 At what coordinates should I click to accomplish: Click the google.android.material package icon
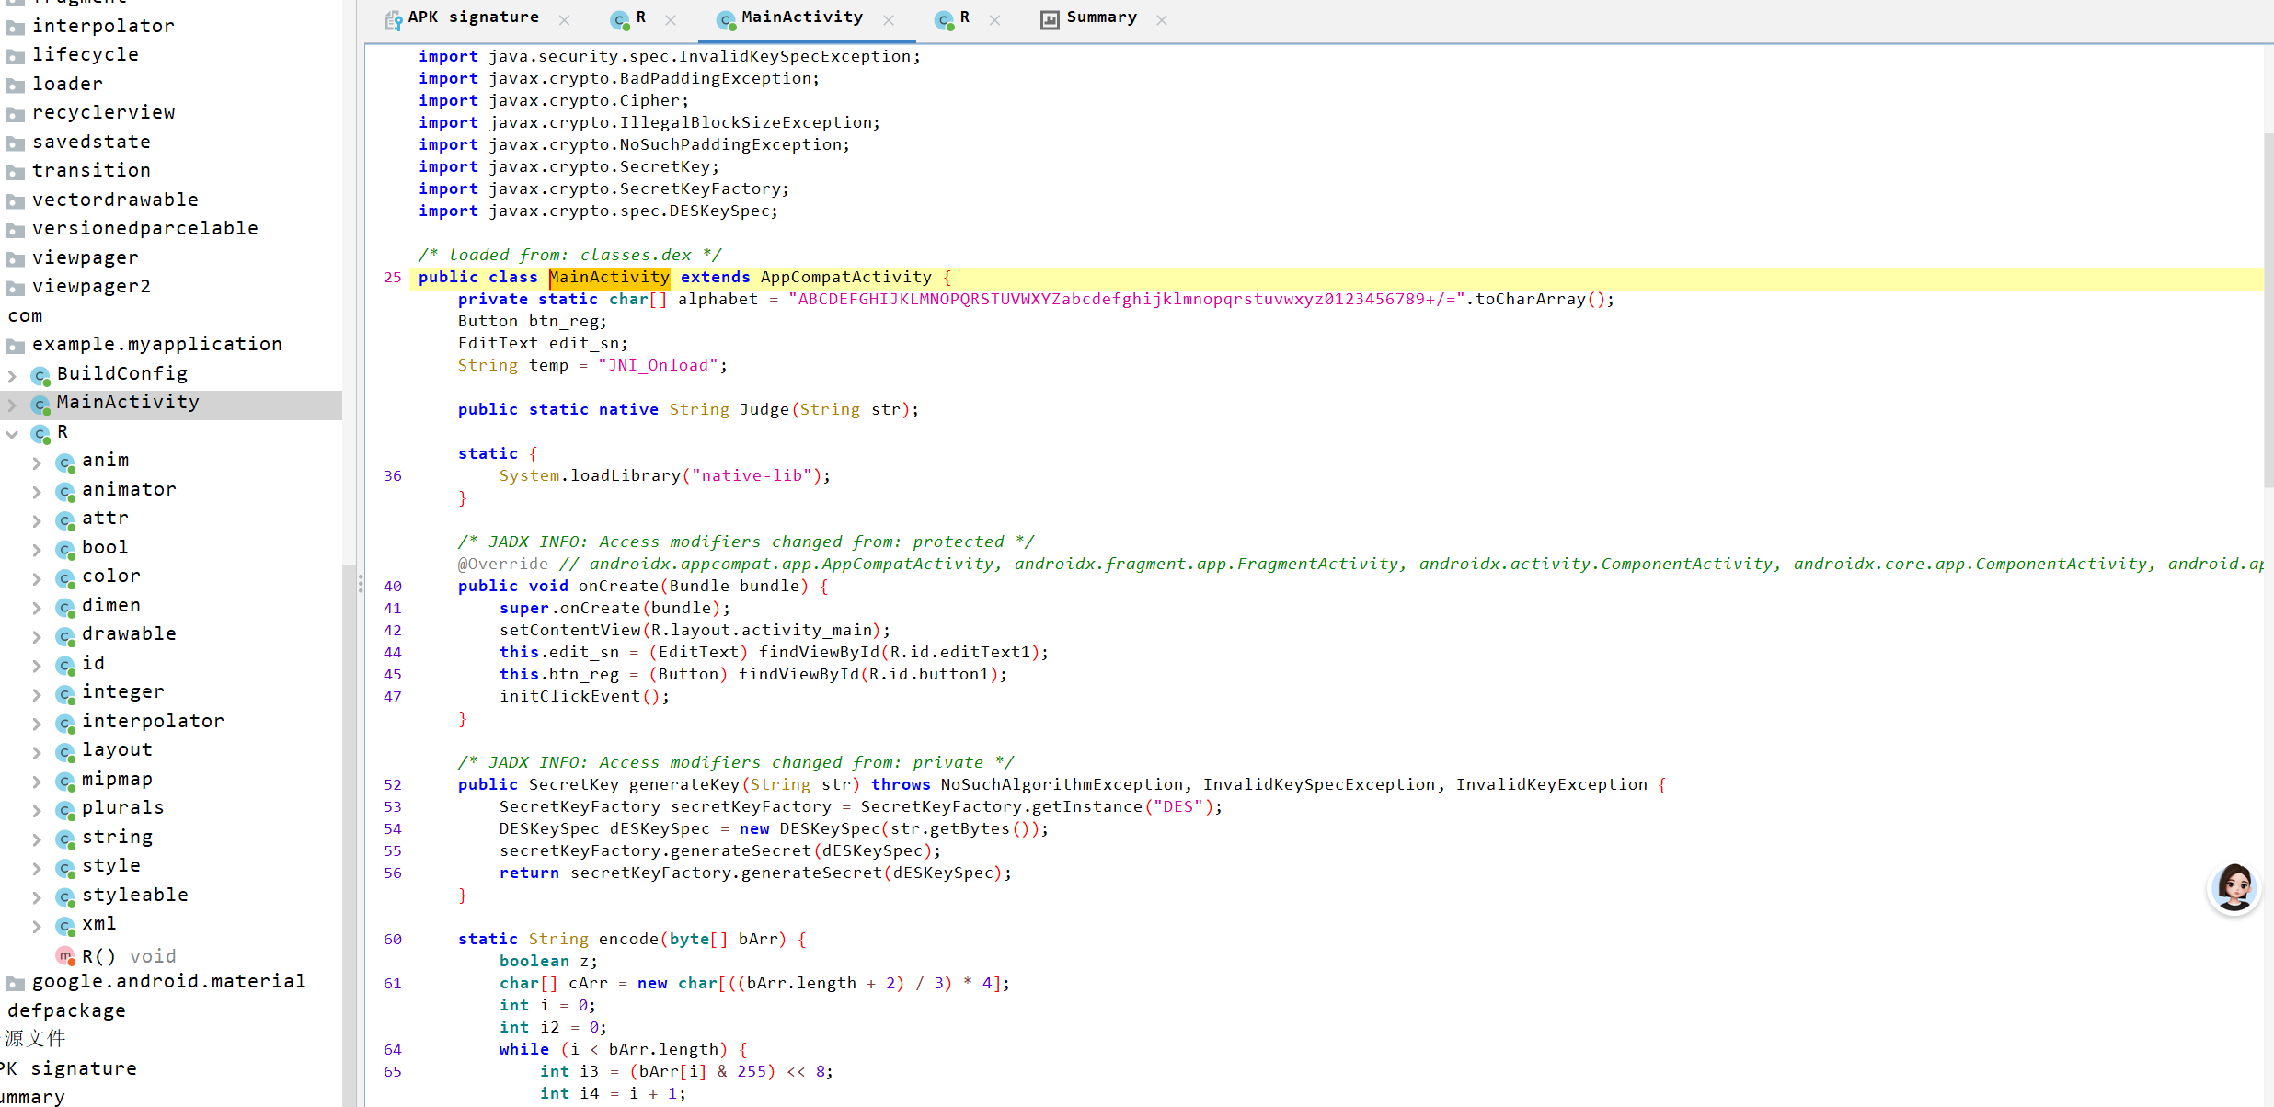[x=15, y=983]
